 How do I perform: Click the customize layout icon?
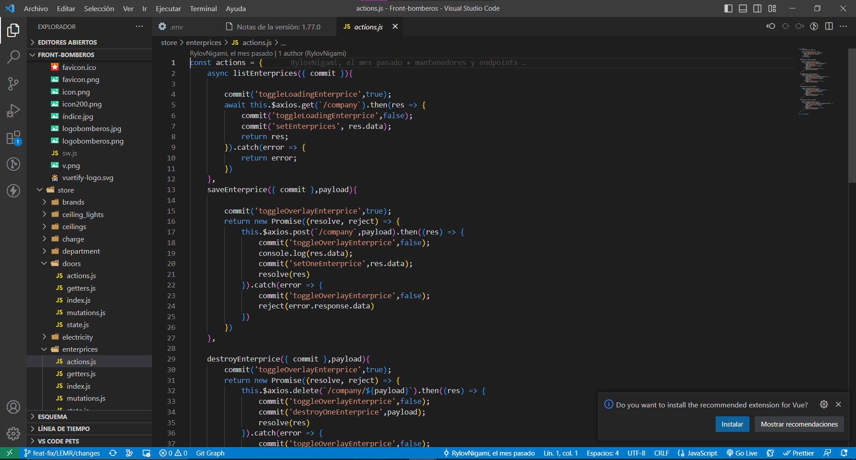[772, 8]
